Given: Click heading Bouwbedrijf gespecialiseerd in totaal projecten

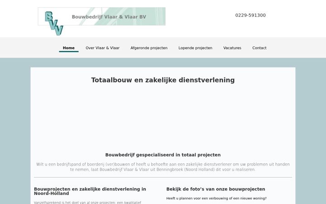Looking at the screenshot, I should click(x=163, y=155).
